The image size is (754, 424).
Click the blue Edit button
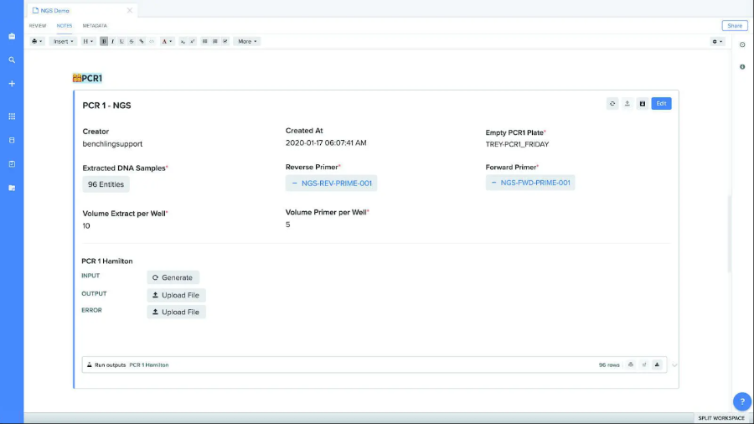pos(661,103)
